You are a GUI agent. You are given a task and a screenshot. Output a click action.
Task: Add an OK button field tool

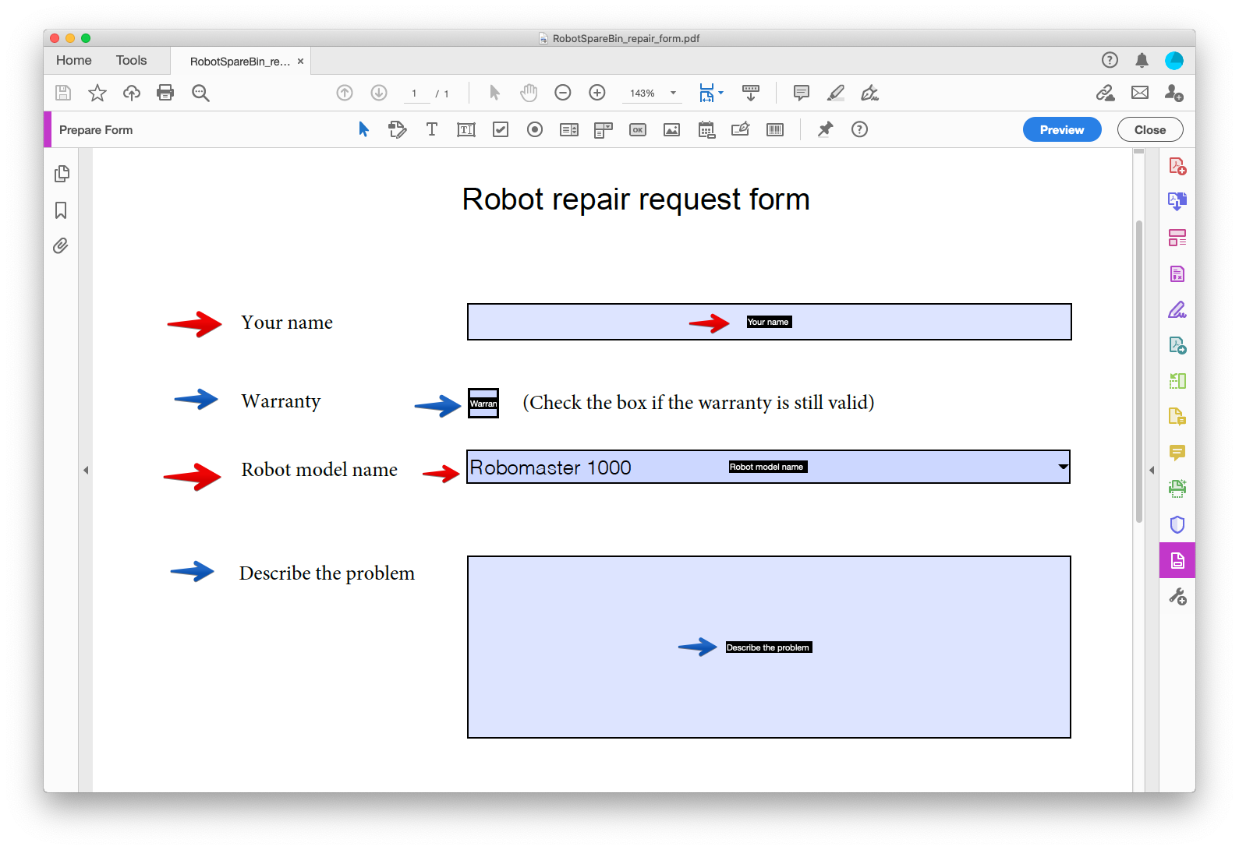[638, 129]
